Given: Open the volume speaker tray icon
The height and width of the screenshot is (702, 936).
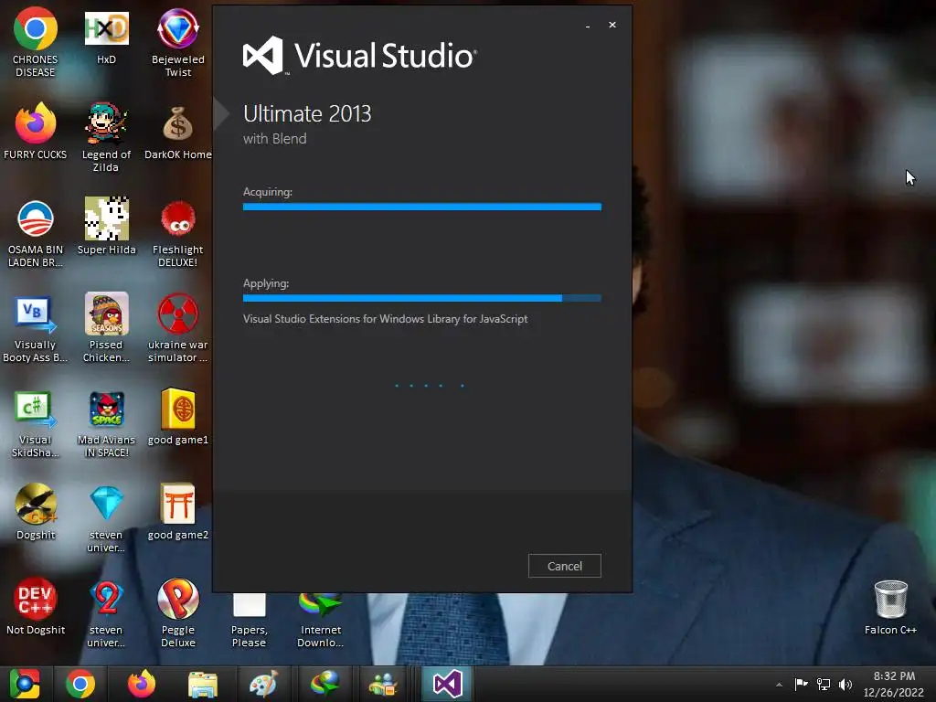Looking at the screenshot, I should tap(846, 684).
